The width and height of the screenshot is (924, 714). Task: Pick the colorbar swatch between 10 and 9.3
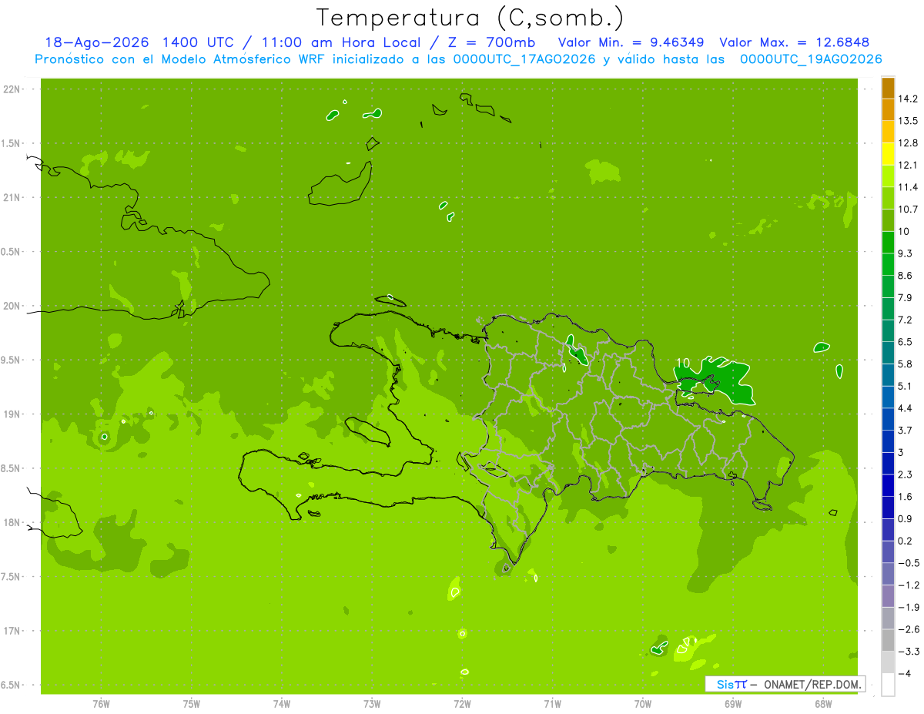click(888, 243)
